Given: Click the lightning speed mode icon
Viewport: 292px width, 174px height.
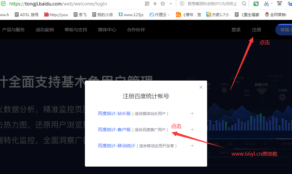Looking at the screenshot, I should pyautogui.click(x=155, y=4).
